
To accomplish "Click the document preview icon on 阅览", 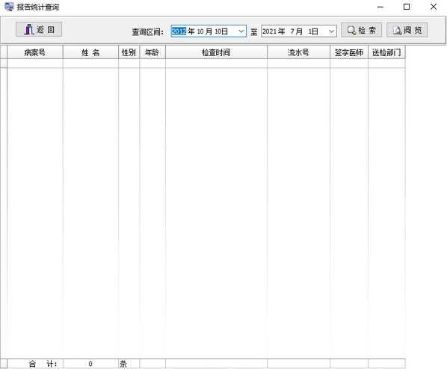I will 397,30.
